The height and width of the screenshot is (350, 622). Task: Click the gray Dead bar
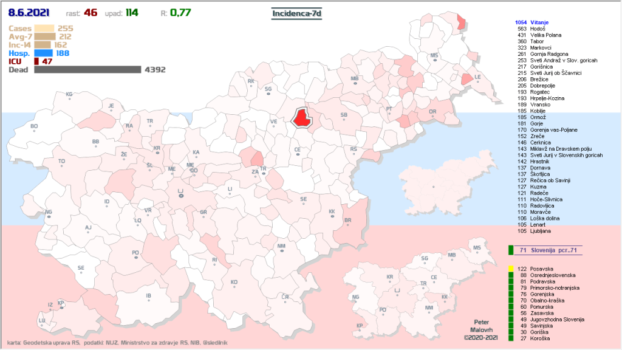pyautogui.click(x=87, y=70)
